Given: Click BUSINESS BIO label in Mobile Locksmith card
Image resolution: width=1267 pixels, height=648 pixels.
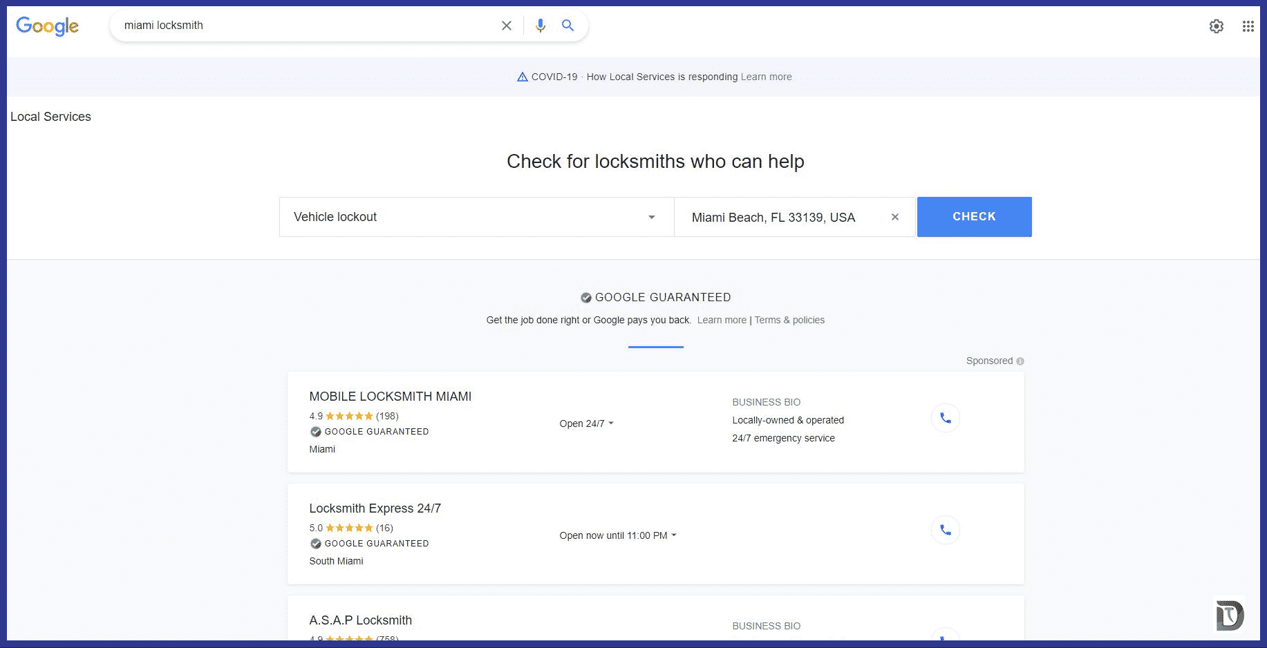Looking at the screenshot, I should click(x=766, y=402).
